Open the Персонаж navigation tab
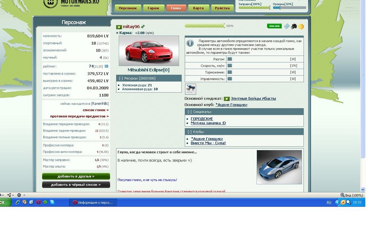 [128, 8]
